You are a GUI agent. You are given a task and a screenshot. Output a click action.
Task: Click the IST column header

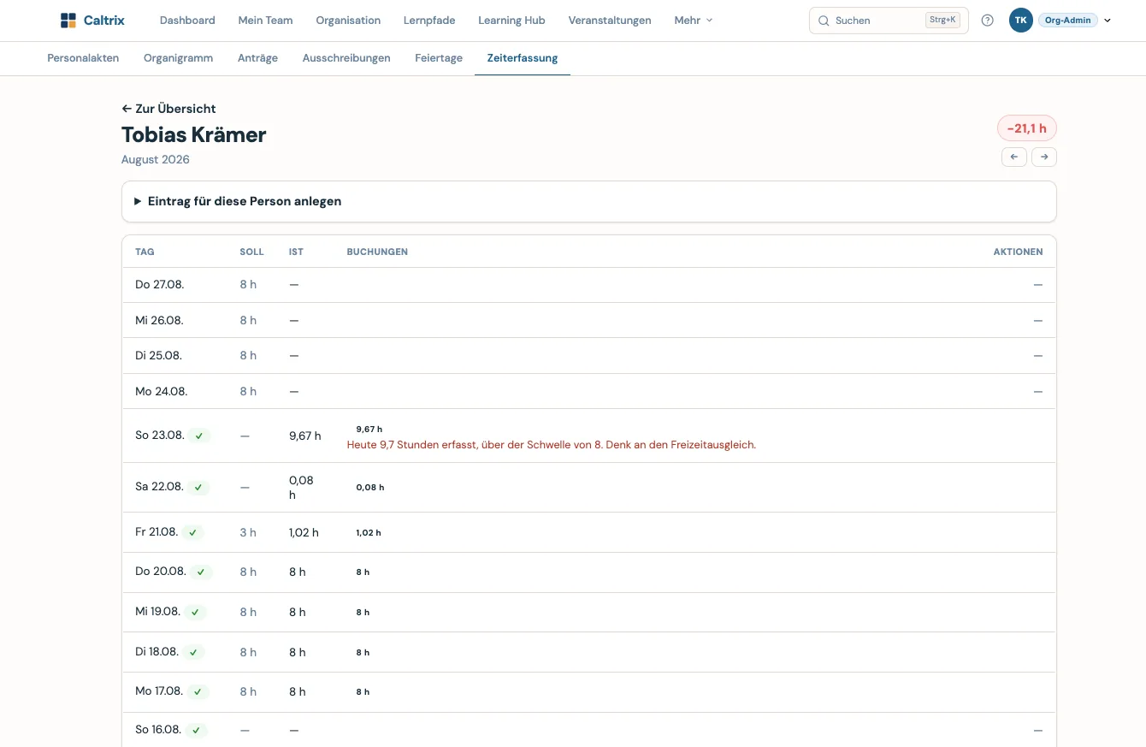[x=296, y=252]
